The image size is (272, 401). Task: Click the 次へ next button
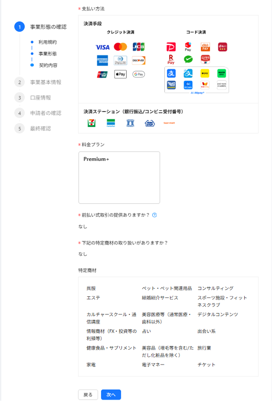coord(111,394)
